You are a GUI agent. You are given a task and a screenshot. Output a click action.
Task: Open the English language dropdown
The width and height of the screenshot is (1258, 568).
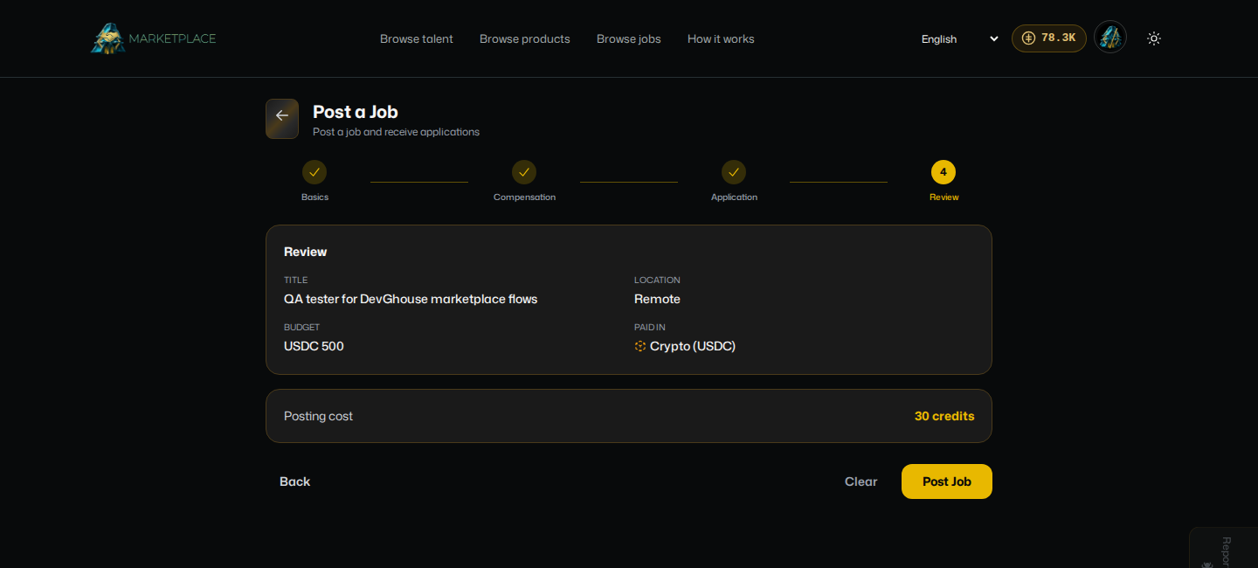click(959, 38)
